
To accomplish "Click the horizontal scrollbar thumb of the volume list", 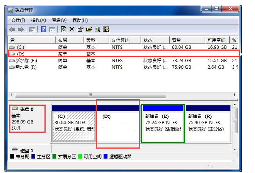I will pos(90,95).
